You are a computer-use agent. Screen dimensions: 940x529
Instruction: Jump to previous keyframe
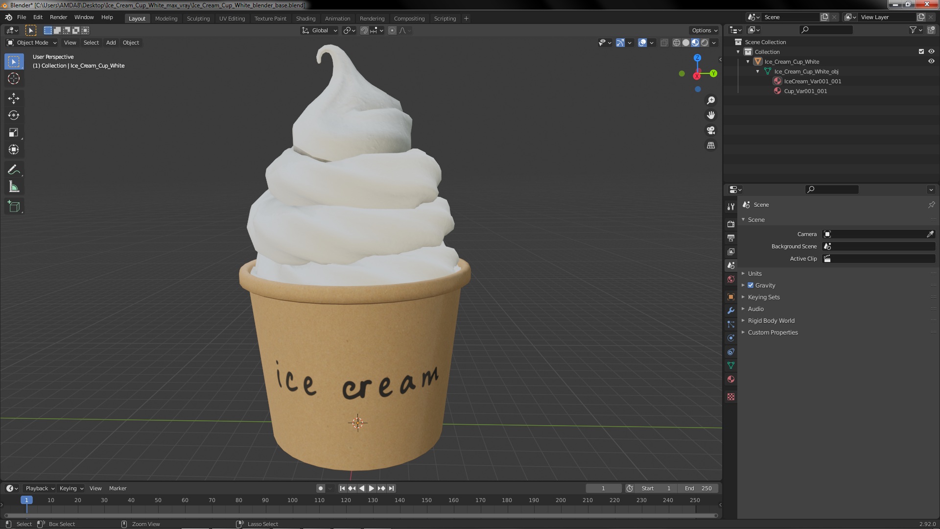point(352,488)
